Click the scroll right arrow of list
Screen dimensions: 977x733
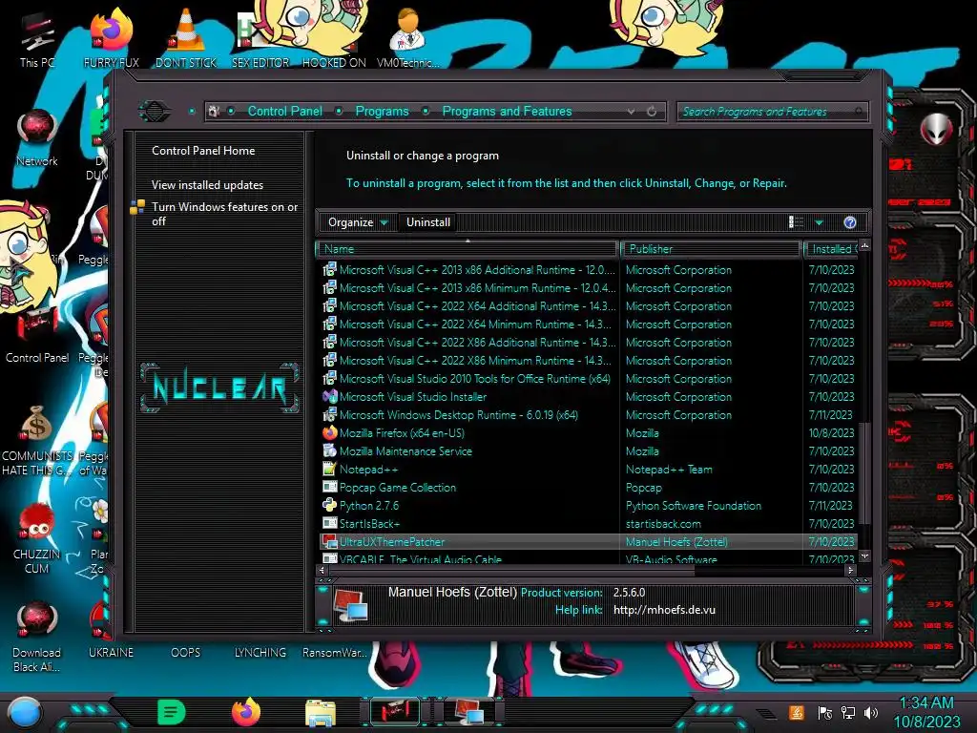tap(850, 571)
